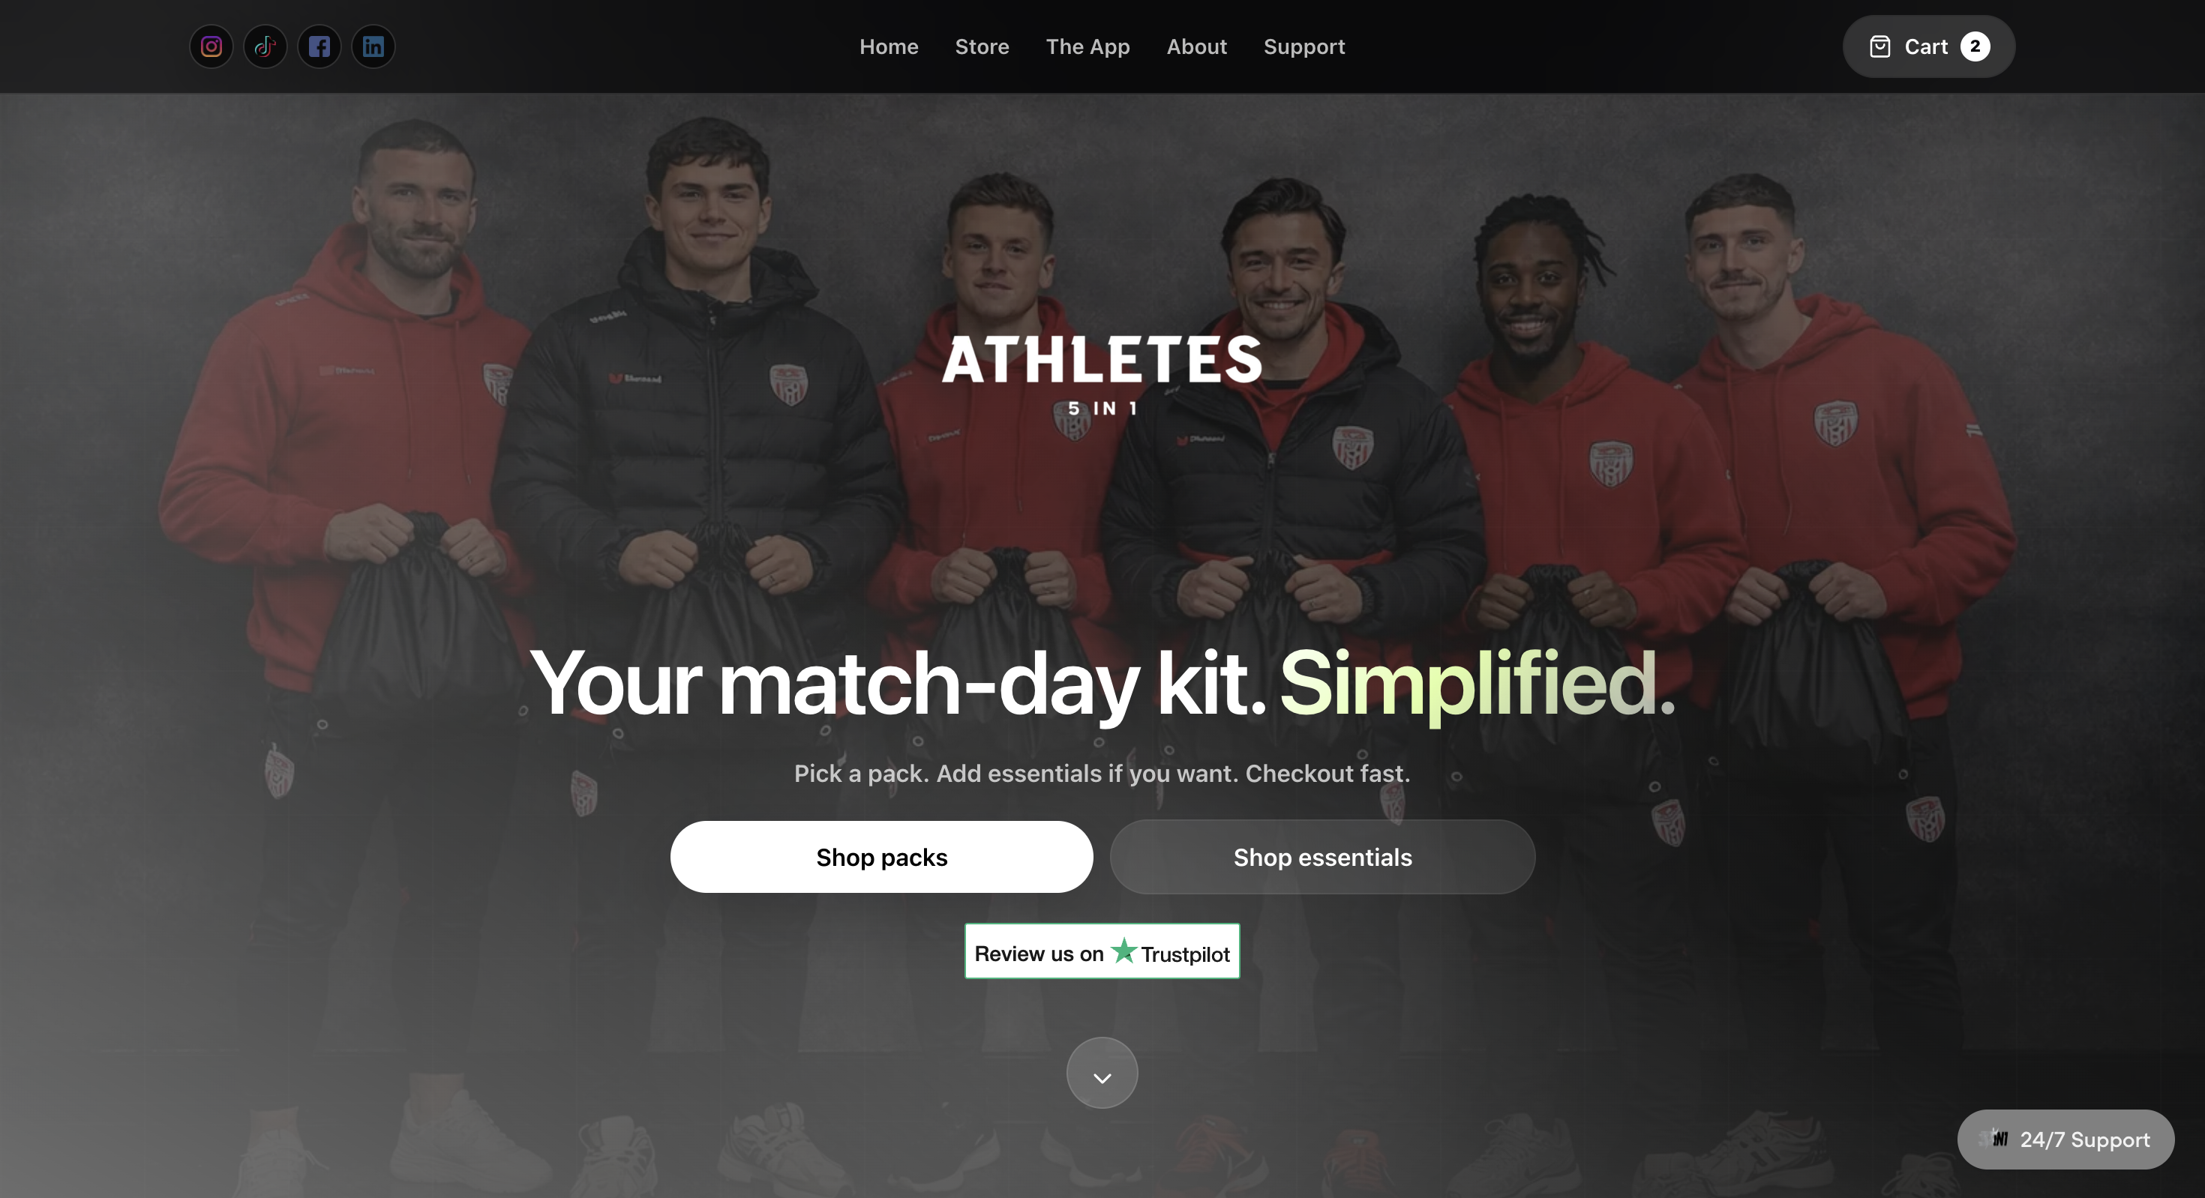
Task: Open the Store nav item
Action: point(982,46)
